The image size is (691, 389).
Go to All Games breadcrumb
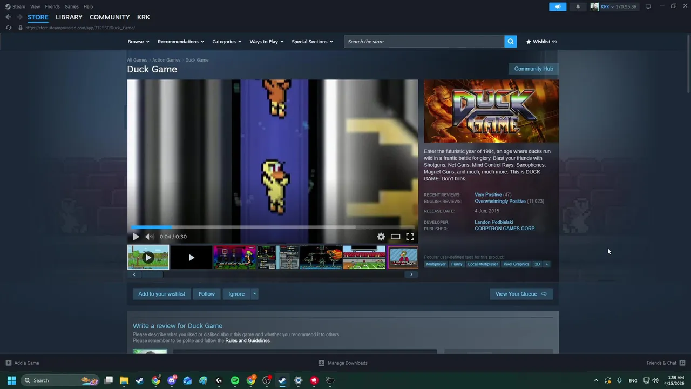point(137,60)
